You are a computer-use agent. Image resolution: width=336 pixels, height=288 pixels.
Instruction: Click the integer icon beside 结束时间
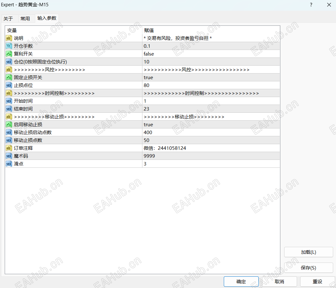(9, 109)
